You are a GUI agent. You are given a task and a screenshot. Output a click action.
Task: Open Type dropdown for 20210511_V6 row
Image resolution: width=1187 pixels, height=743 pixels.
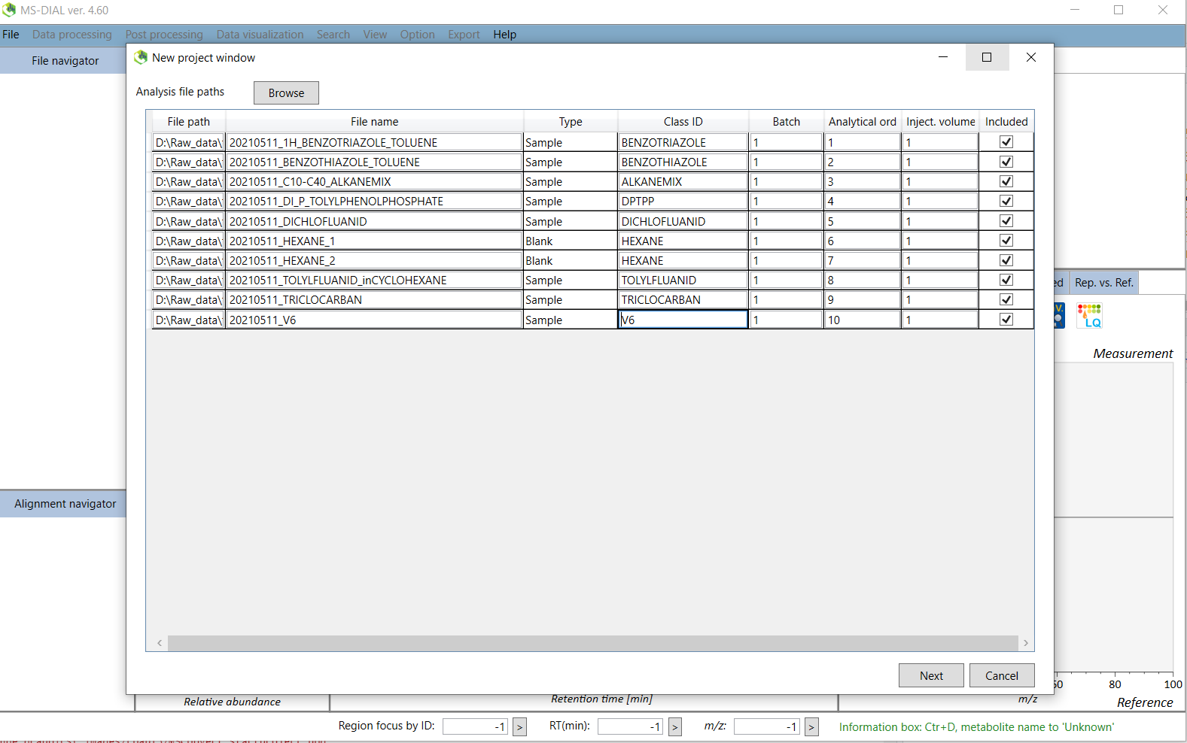coord(570,320)
